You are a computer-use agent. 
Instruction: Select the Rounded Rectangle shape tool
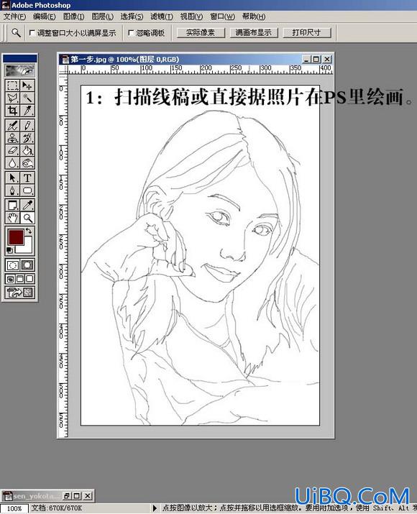27,191
